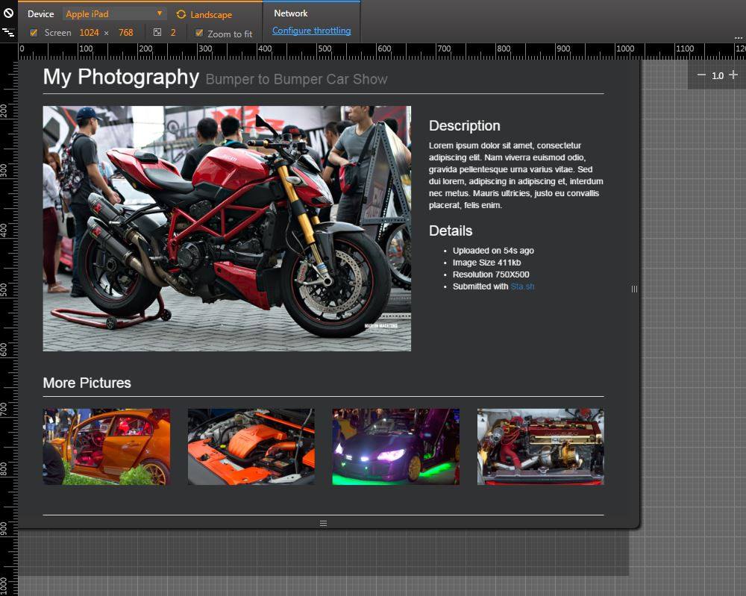Click the right-edge viewport width resize handle

[x=634, y=289]
